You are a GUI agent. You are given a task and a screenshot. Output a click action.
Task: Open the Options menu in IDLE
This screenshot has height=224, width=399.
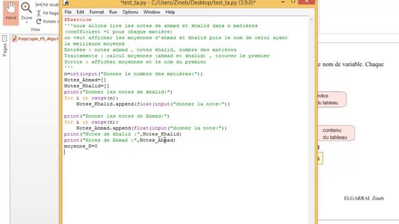click(x=130, y=12)
